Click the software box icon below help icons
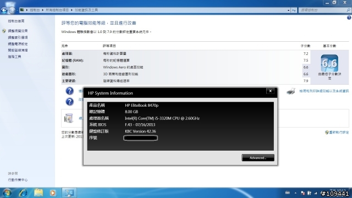Screen dimensions: 352x198 [68, 118]
